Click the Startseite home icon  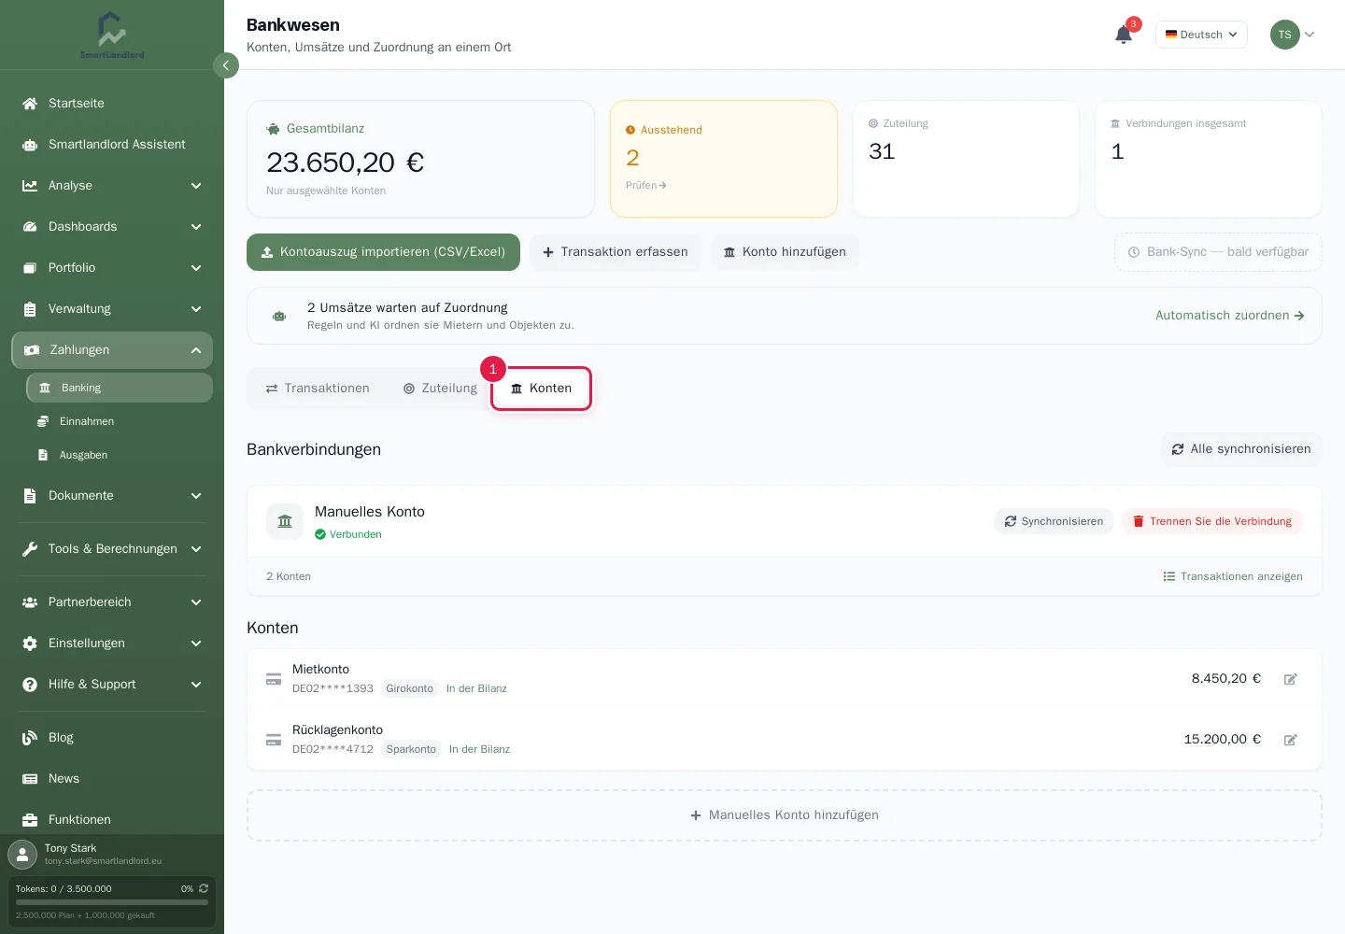[x=30, y=104]
